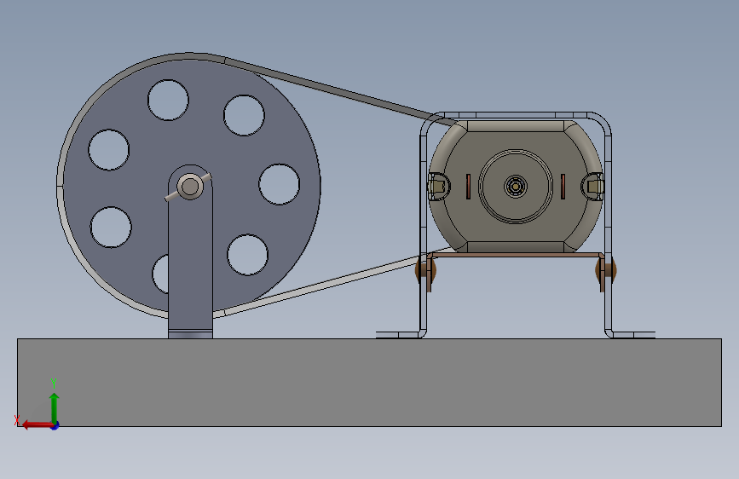Screen dimensions: 739x479
Task: Click the green Y axis arrow on triad
Action: (55, 407)
